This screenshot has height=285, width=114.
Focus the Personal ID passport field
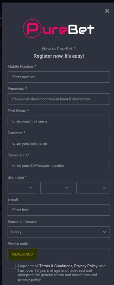59,166
